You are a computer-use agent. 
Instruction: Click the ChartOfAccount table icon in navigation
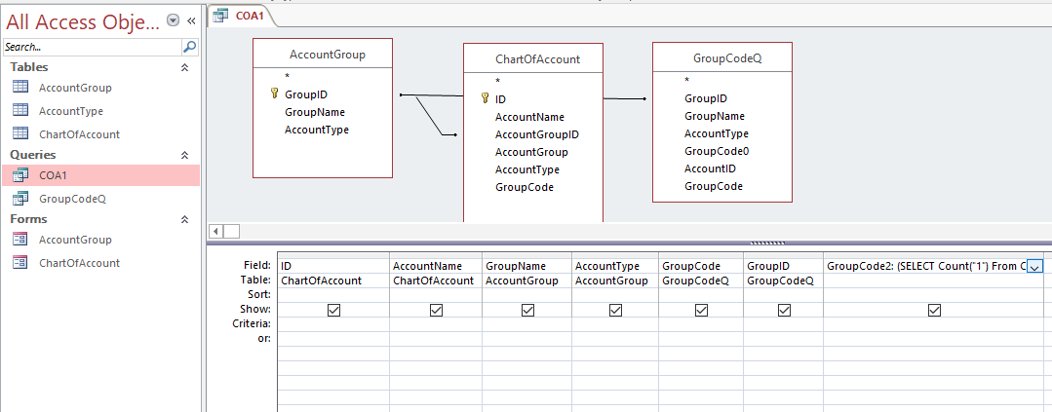19,133
